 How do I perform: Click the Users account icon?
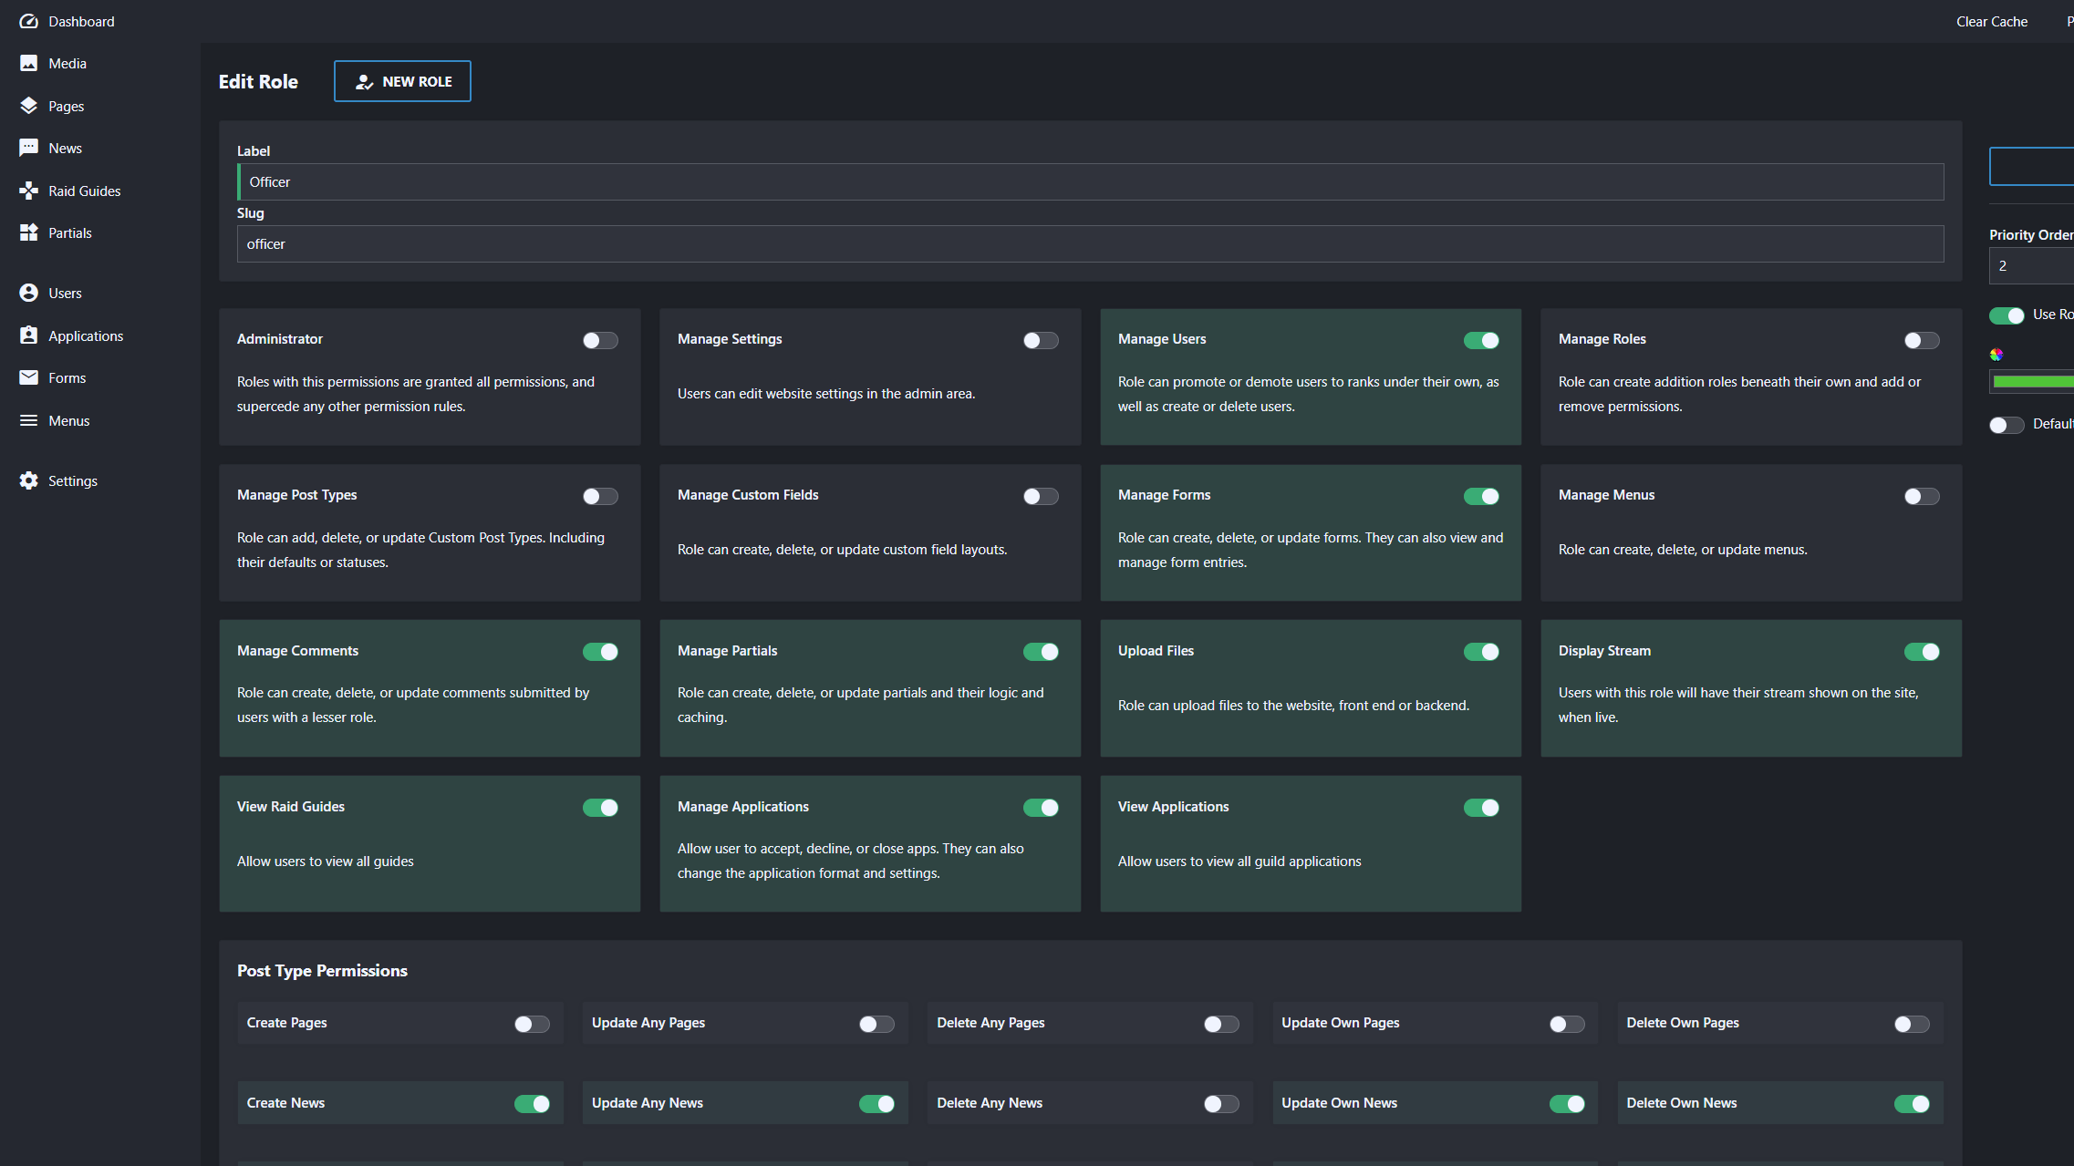[x=28, y=293]
